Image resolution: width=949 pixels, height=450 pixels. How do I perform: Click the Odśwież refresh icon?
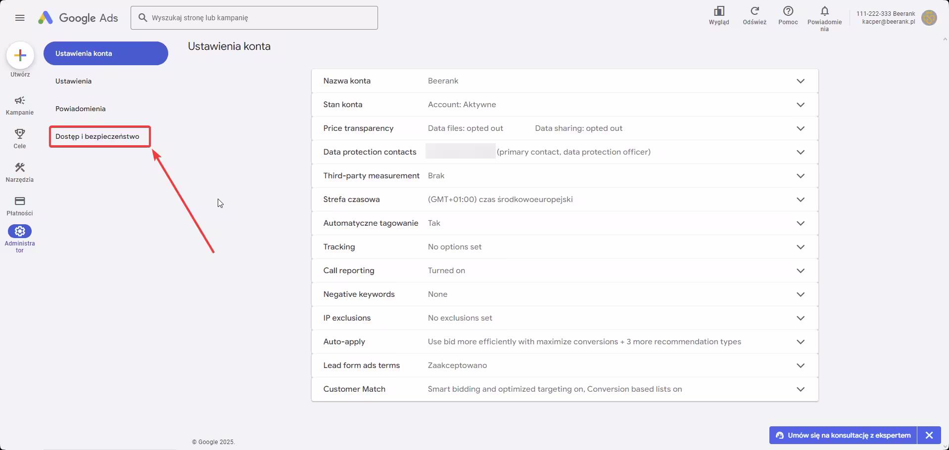(x=755, y=11)
